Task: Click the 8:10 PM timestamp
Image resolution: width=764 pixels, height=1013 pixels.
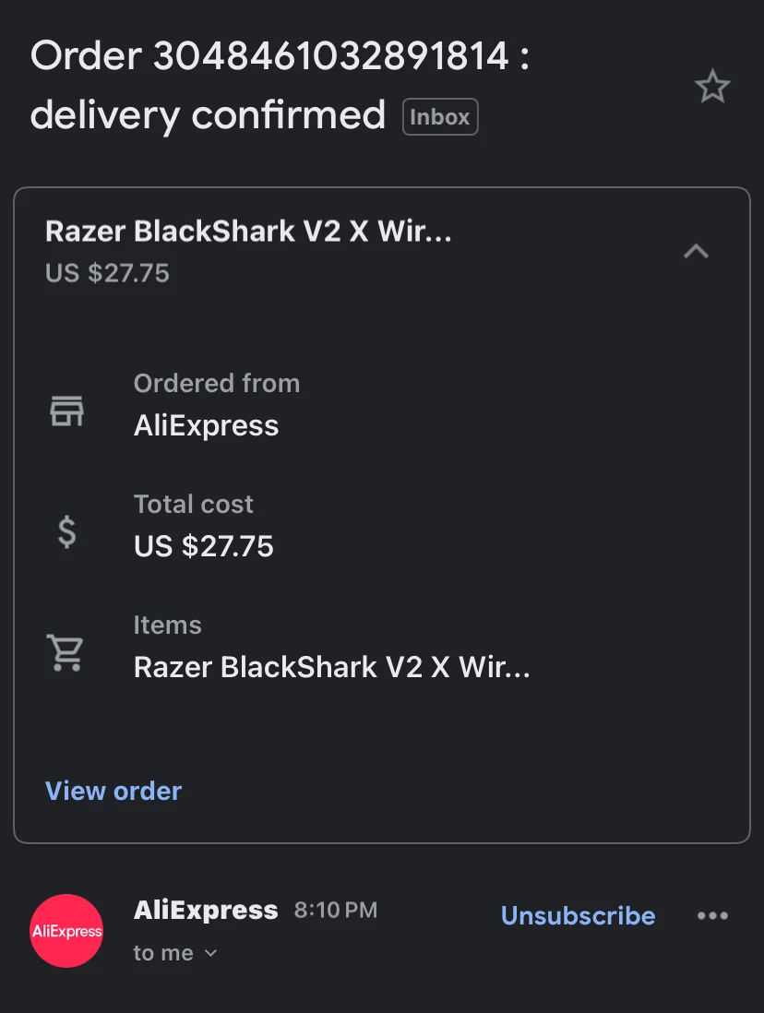Action: 336,911
